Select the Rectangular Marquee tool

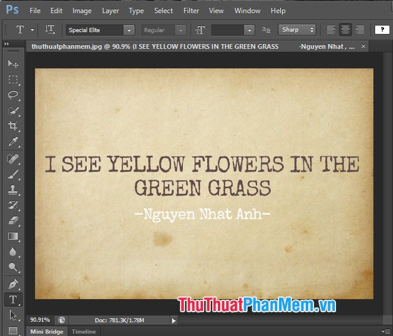pos(13,79)
